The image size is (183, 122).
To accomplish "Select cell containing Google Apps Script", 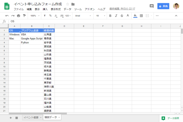I will click(x=31, y=39).
